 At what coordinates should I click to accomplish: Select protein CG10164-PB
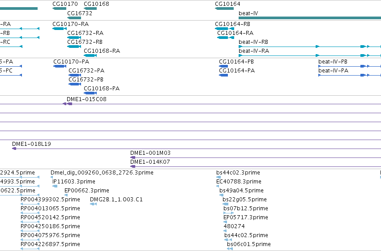click(223, 66)
